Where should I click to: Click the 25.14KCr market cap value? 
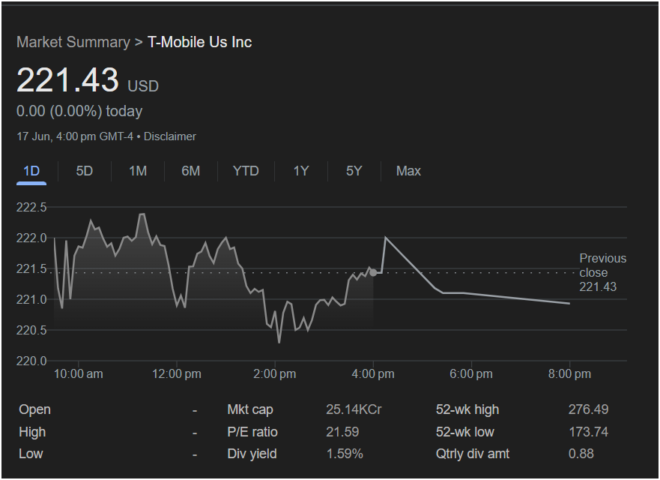point(354,409)
